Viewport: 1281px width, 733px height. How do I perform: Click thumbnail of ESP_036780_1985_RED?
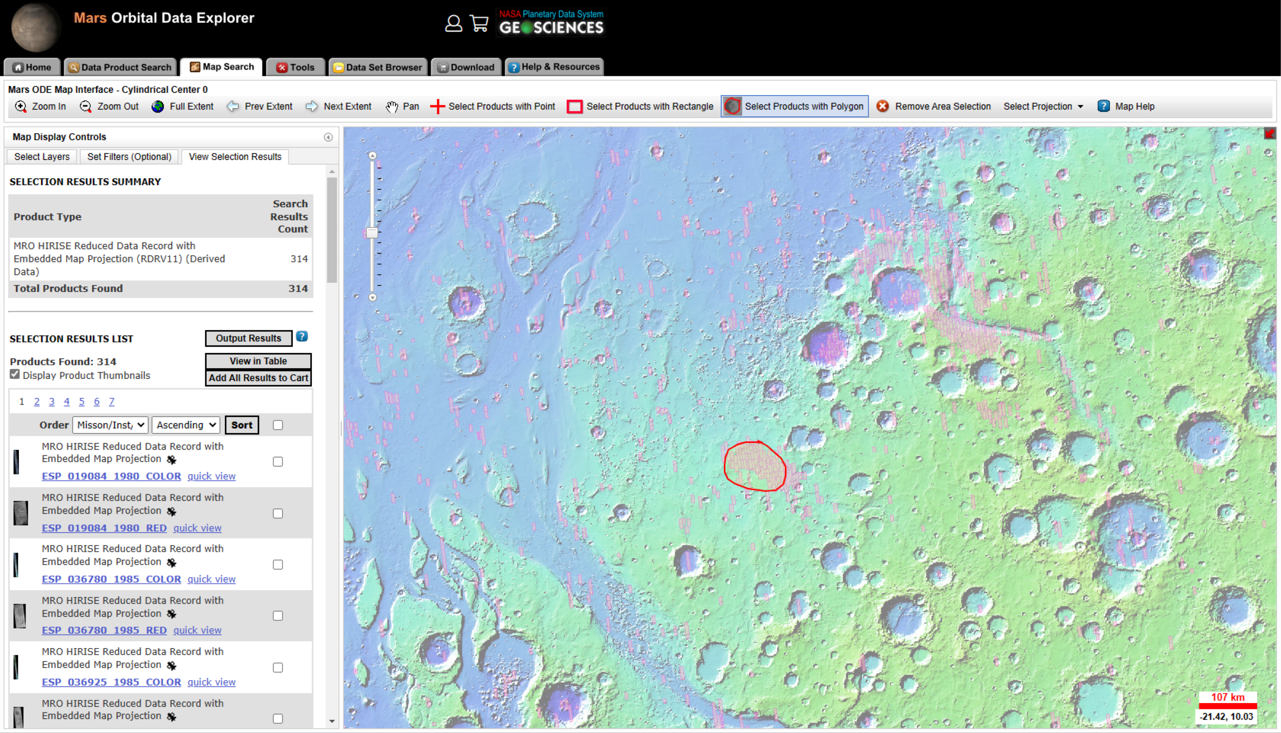tap(19, 616)
